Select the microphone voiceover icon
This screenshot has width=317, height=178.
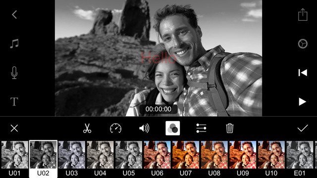[14, 73]
